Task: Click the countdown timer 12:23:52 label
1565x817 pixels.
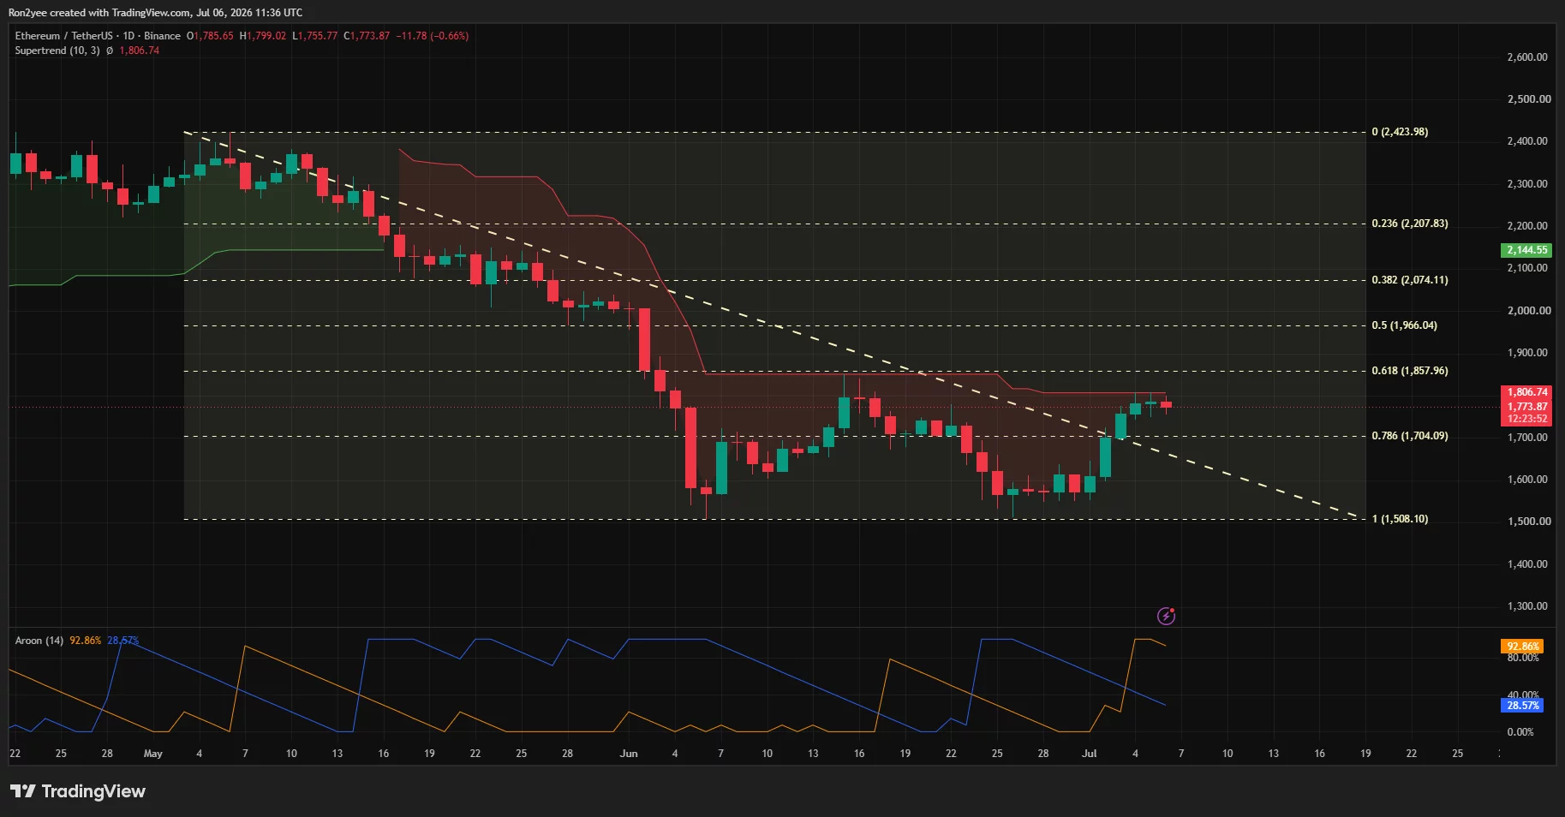Action: click(1526, 419)
